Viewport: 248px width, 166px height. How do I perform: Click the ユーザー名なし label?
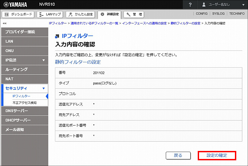(x=219, y=4)
